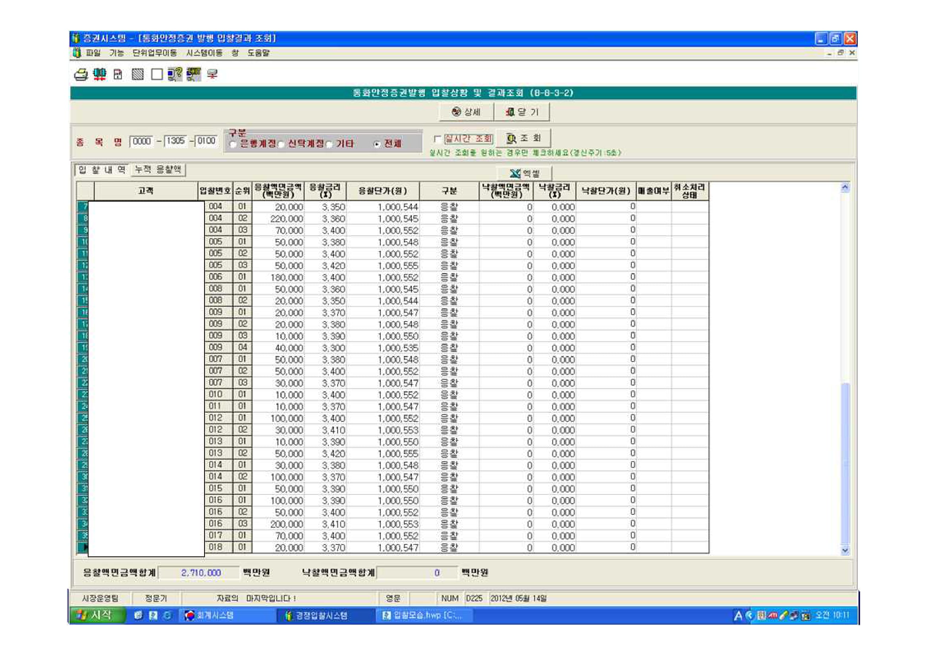The width and height of the screenshot is (928, 656).
Task: Click the 조회 search button
Action: click(523, 139)
